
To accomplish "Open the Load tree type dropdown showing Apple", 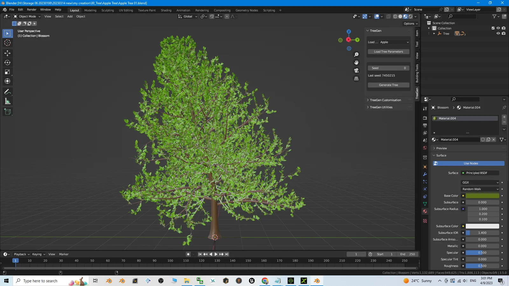I will pyautogui.click(x=394, y=42).
